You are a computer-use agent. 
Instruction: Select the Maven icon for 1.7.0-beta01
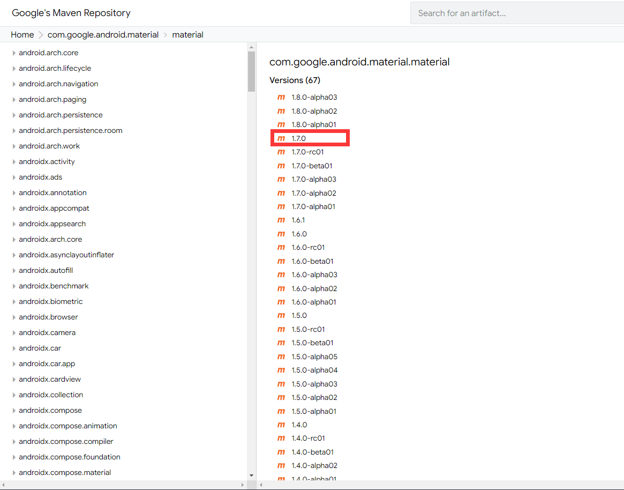pyautogui.click(x=281, y=166)
